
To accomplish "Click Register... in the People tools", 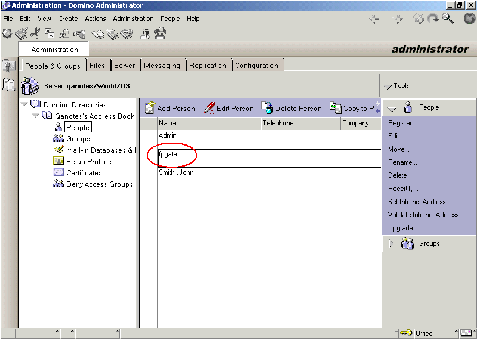I will click(402, 123).
